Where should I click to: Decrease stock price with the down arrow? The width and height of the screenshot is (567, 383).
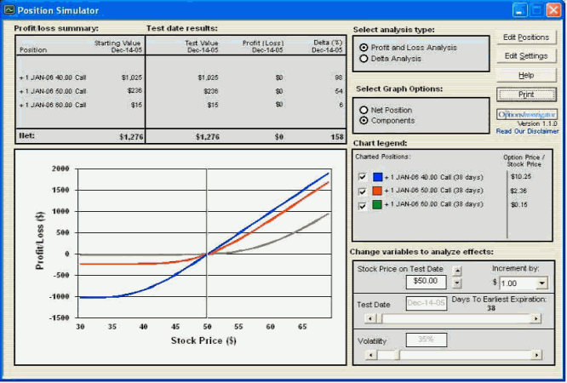(457, 283)
